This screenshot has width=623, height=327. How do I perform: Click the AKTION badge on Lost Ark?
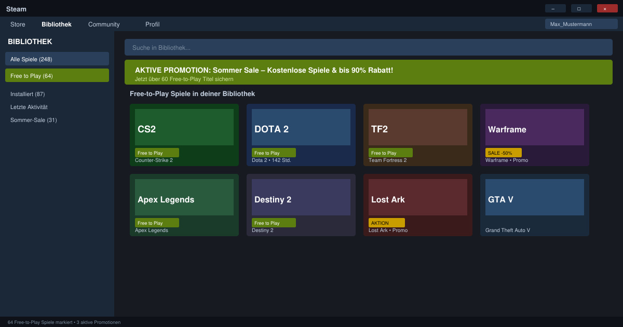387,223
